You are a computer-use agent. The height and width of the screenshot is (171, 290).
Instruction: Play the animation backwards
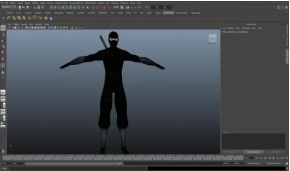(x=269, y=158)
